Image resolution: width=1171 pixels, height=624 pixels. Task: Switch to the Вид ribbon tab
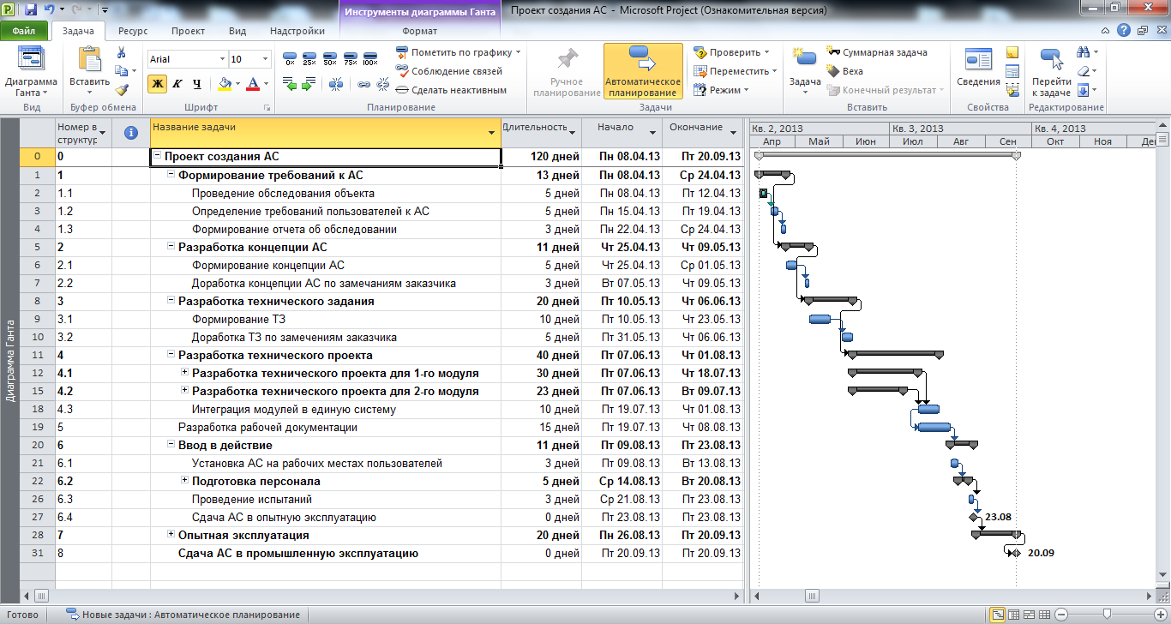point(237,31)
